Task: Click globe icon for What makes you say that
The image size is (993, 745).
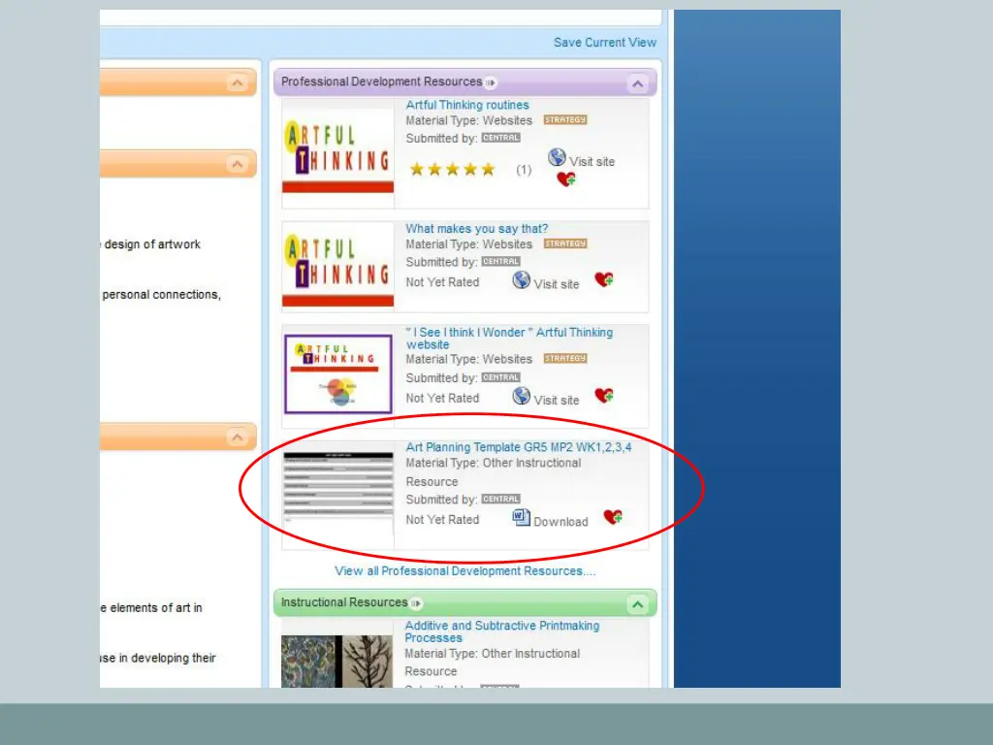Action: (x=522, y=280)
